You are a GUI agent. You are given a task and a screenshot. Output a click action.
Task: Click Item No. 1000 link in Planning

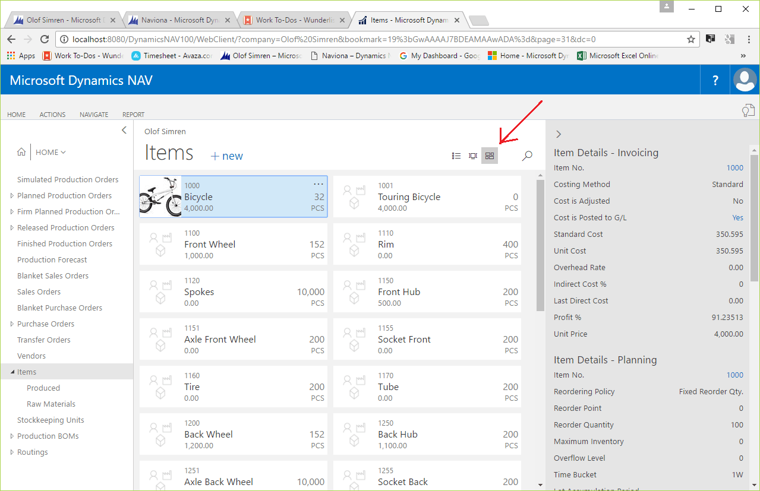(x=734, y=375)
